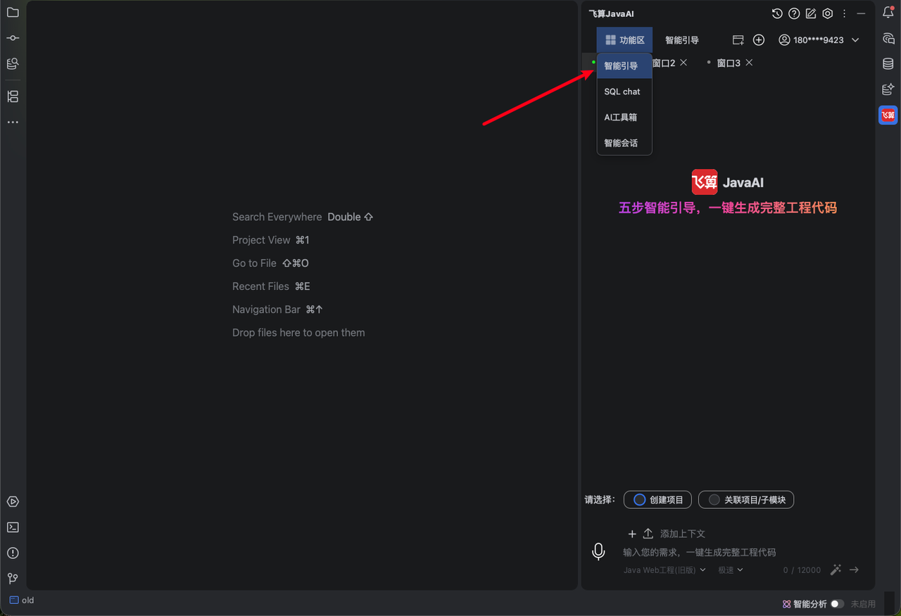This screenshot has height=616, width=901.
Task: Minimize the JavaAI panel with dash
Action: [x=862, y=13]
